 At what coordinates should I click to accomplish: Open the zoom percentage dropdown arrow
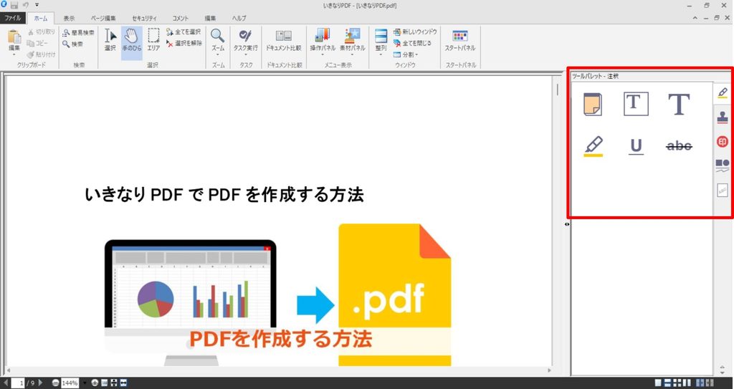[x=85, y=383]
